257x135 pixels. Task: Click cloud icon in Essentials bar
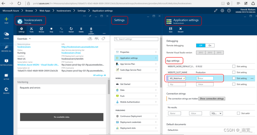click(90, 39)
